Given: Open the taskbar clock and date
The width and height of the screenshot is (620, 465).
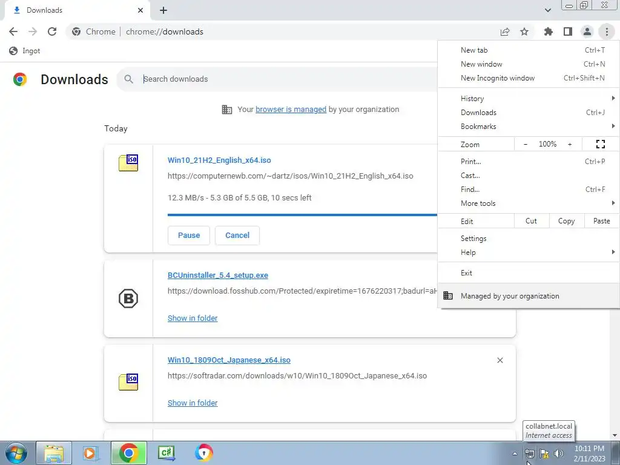Looking at the screenshot, I should point(589,453).
